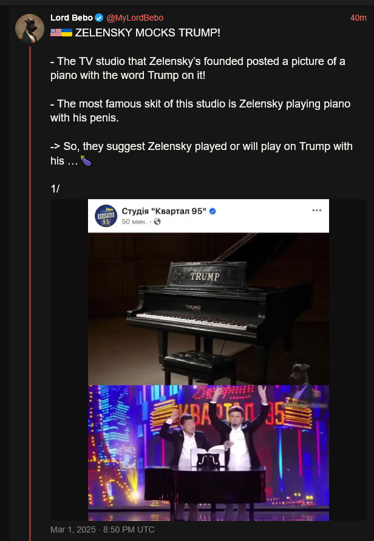Click the verified checkmark next to Квартал 95
Viewport: 374px width, 541px height.
[212, 211]
